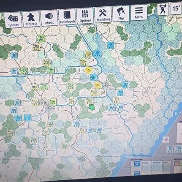
Task: Click the letter K on blue border
Action: click(x=177, y=114)
